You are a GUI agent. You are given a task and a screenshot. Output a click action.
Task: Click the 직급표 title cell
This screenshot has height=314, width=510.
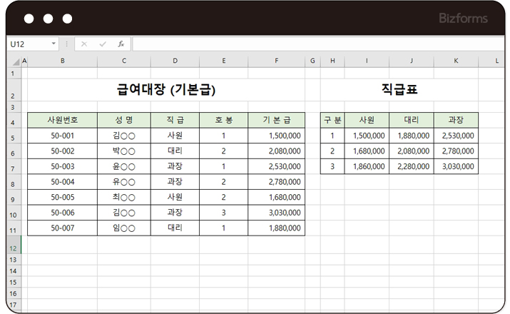click(x=399, y=90)
